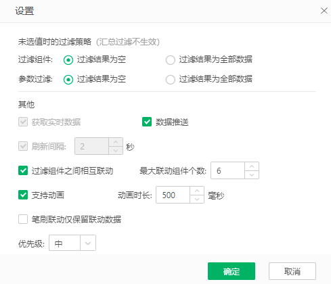The image size is (331, 284).
Task: Disable the 支持动画 checkbox
Action: (23, 195)
